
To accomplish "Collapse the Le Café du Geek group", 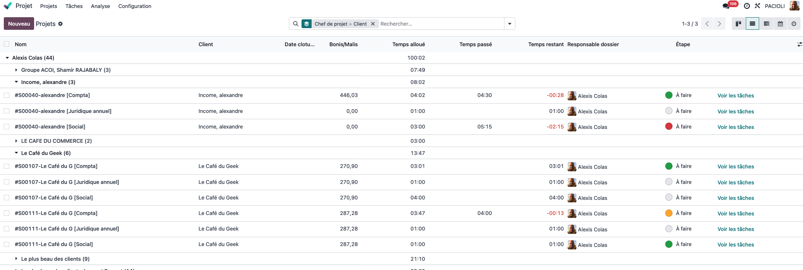I will click(x=16, y=153).
